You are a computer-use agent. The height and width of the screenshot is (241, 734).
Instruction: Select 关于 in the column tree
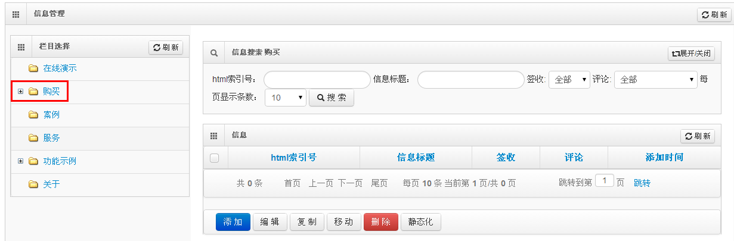[x=51, y=184]
